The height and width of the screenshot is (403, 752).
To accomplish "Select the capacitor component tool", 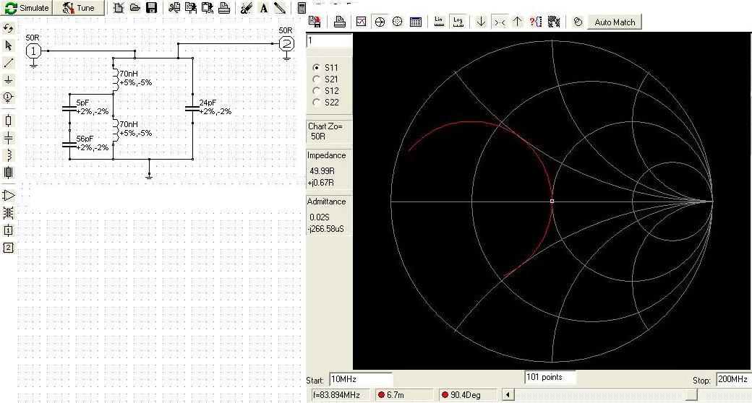I will click(9, 138).
